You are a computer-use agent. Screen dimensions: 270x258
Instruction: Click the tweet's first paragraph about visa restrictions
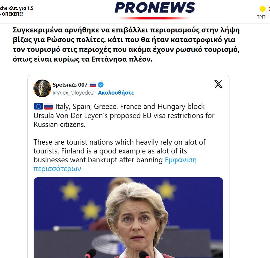pyautogui.click(x=124, y=115)
